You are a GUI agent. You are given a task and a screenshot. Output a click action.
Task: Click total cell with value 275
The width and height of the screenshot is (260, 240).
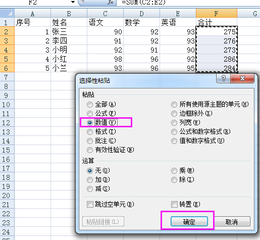pyautogui.click(x=217, y=31)
